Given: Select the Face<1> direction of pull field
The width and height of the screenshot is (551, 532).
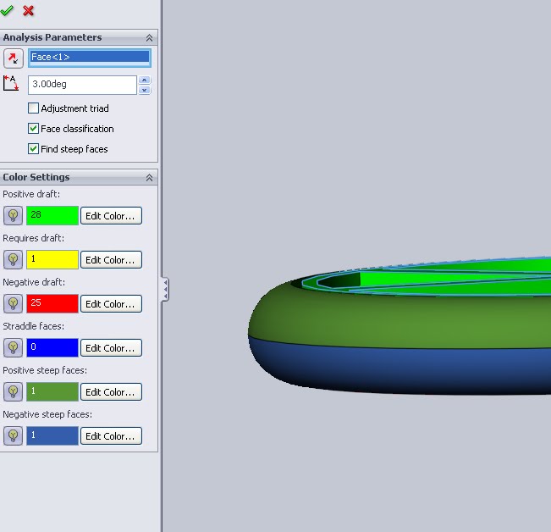Looking at the screenshot, I should [90, 58].
